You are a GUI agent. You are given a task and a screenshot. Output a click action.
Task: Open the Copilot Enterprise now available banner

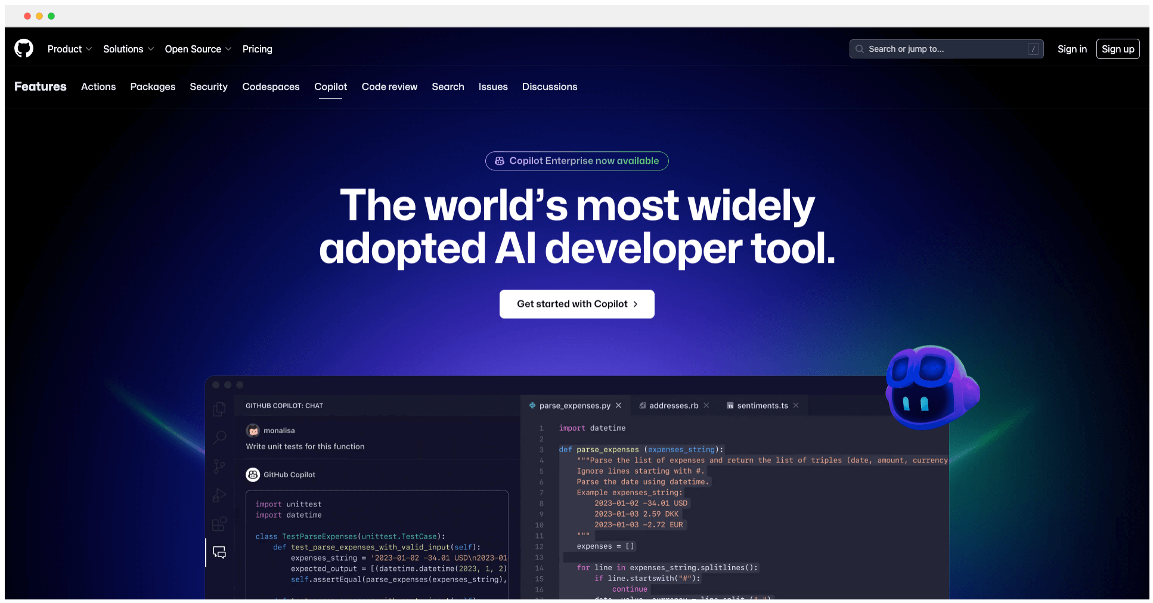coord(576,161)
